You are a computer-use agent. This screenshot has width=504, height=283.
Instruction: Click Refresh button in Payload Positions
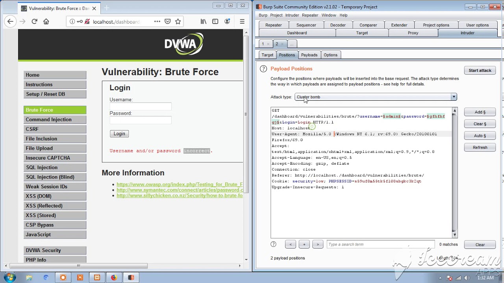[x=480, y=147]
